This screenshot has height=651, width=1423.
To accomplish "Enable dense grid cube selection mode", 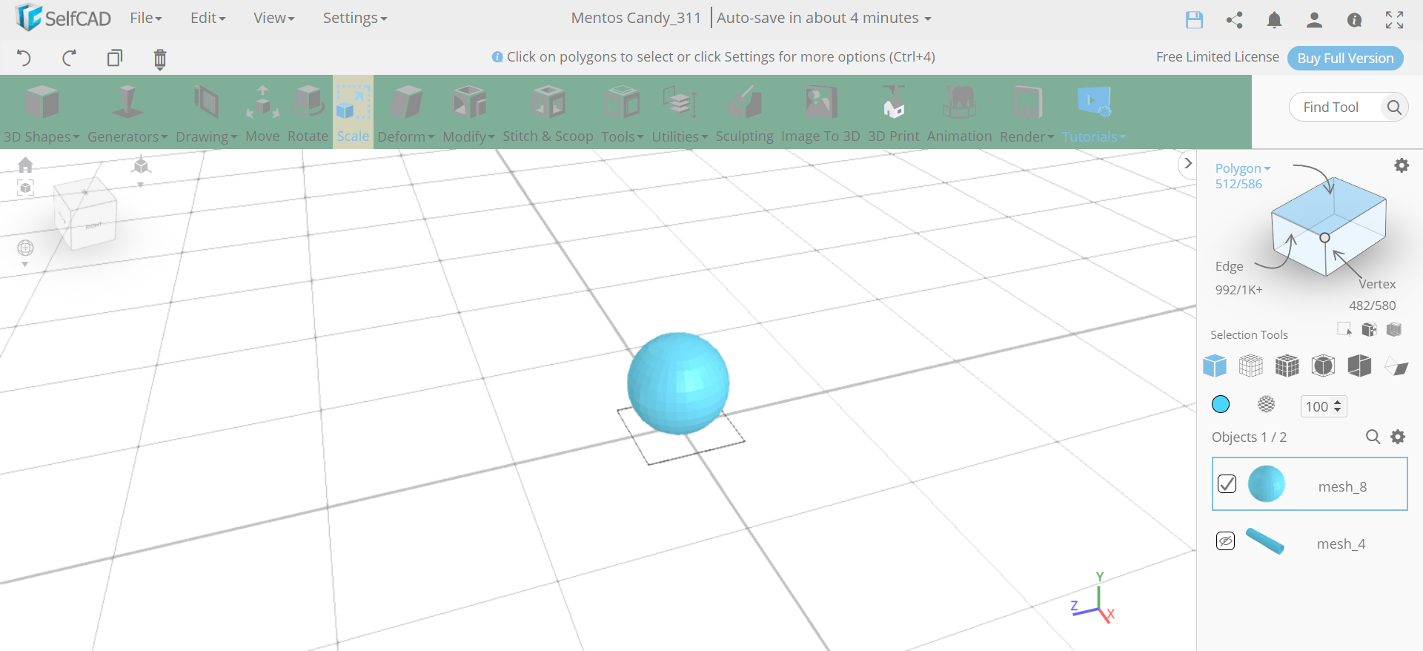I will pos(1287,366).
